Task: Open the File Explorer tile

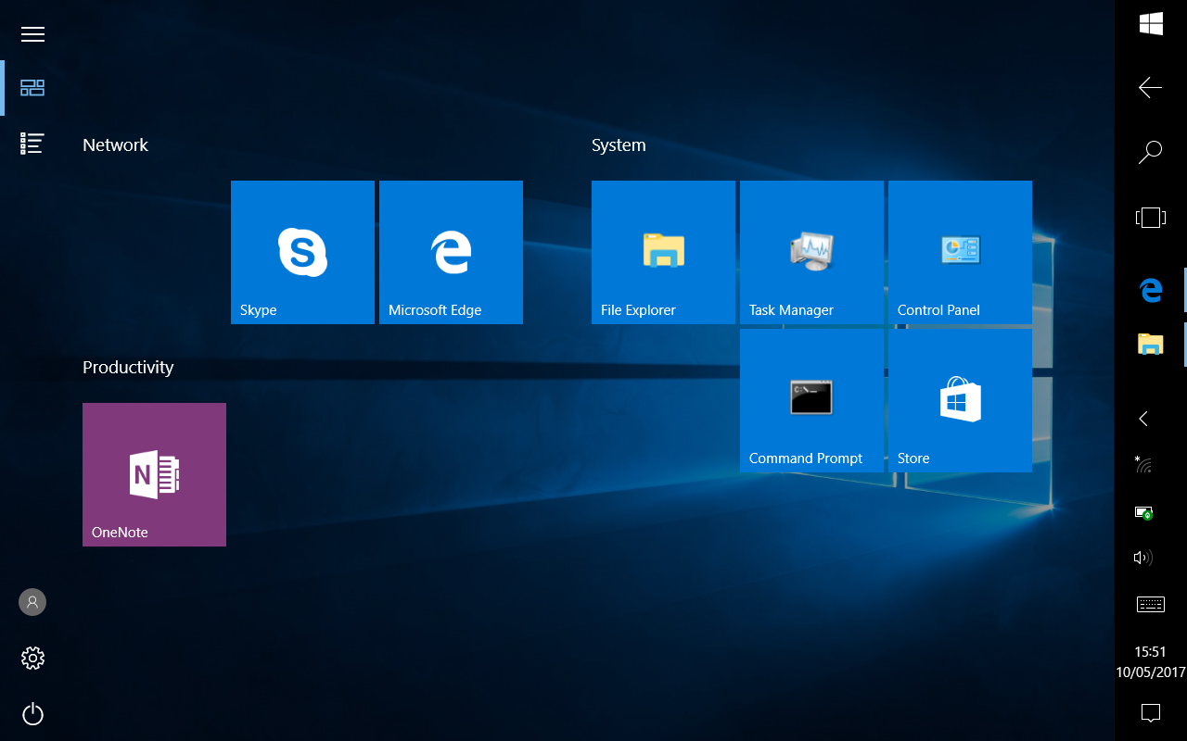Action: (x=663, y=252)
